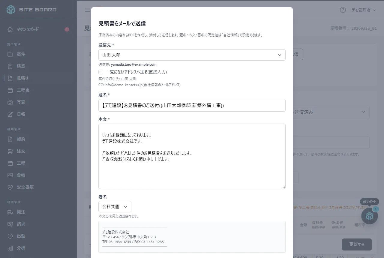Click the 積算 calculator icon
The width and height of the screenshot is (384, 258).
pos(10,66)
